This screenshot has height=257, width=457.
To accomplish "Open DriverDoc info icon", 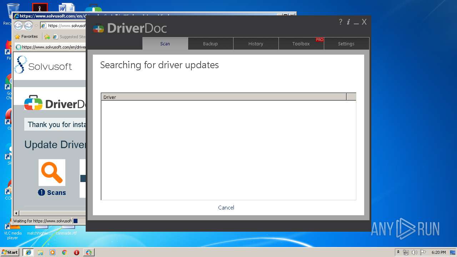I will [348, 22].
